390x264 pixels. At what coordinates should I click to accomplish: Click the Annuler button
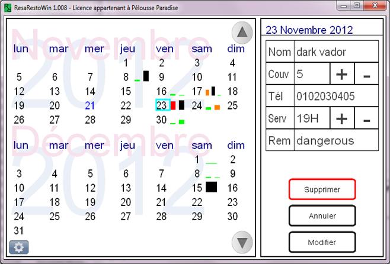click(x=322, y=215)
